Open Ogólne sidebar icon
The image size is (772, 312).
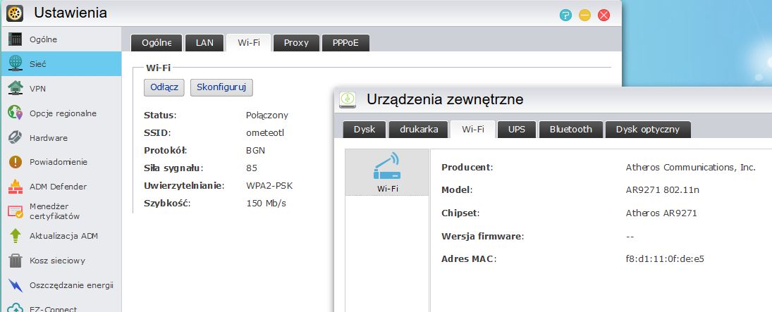(16, 39)
